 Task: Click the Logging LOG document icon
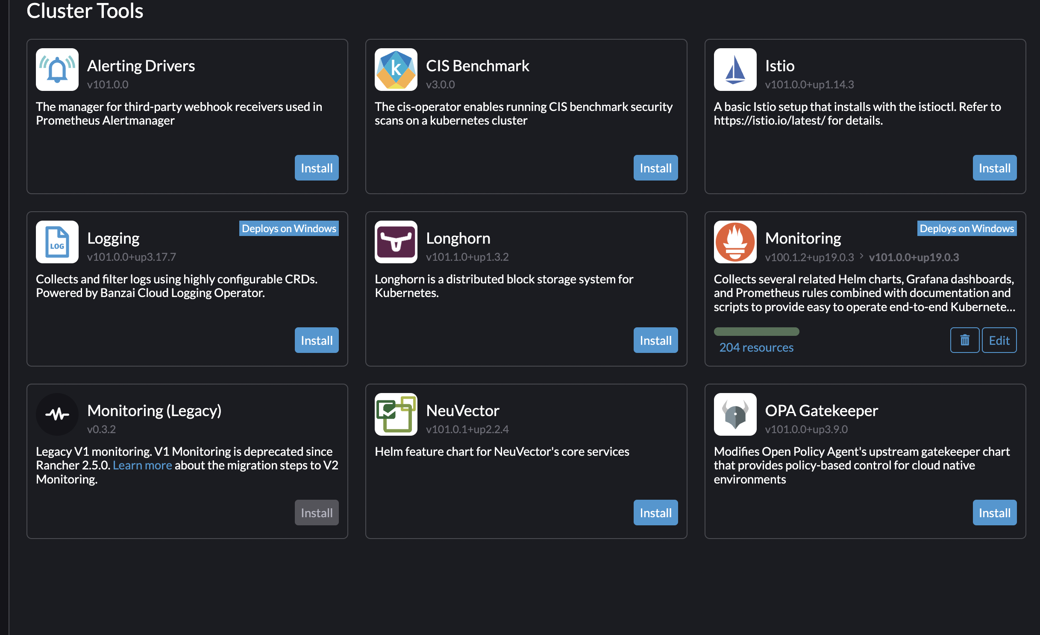tap(57, 242)
